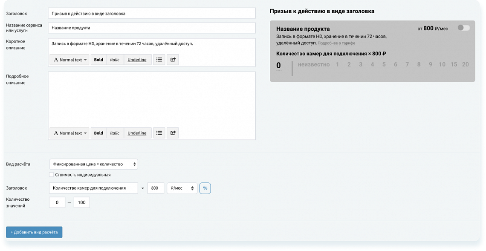This screenshot has width=486, height=251.
Task: Apply Underline in short description toolbar
Action: pyautogui.click(x=137, y=60)
